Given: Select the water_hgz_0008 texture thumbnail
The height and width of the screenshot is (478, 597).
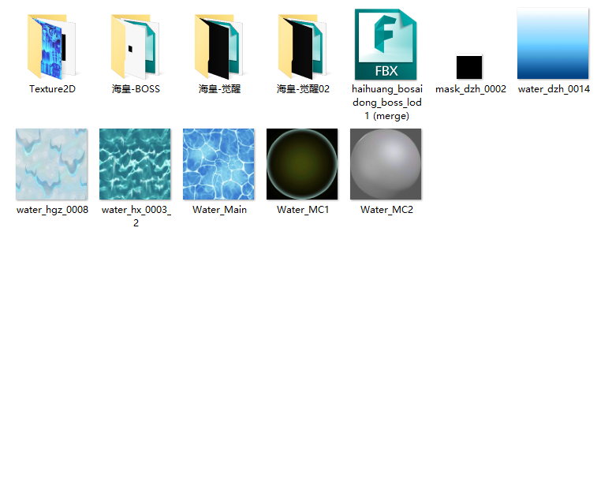Looking at the screenshot, I should click(x=51, y=164).
